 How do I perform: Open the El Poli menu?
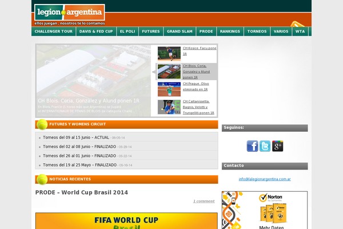point(127,31)
